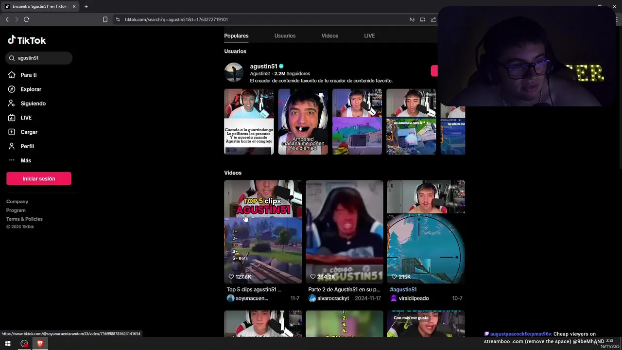Reload the TikTok page
The height and width of the screenshot is (350, 622).
[x=26, y=19]
